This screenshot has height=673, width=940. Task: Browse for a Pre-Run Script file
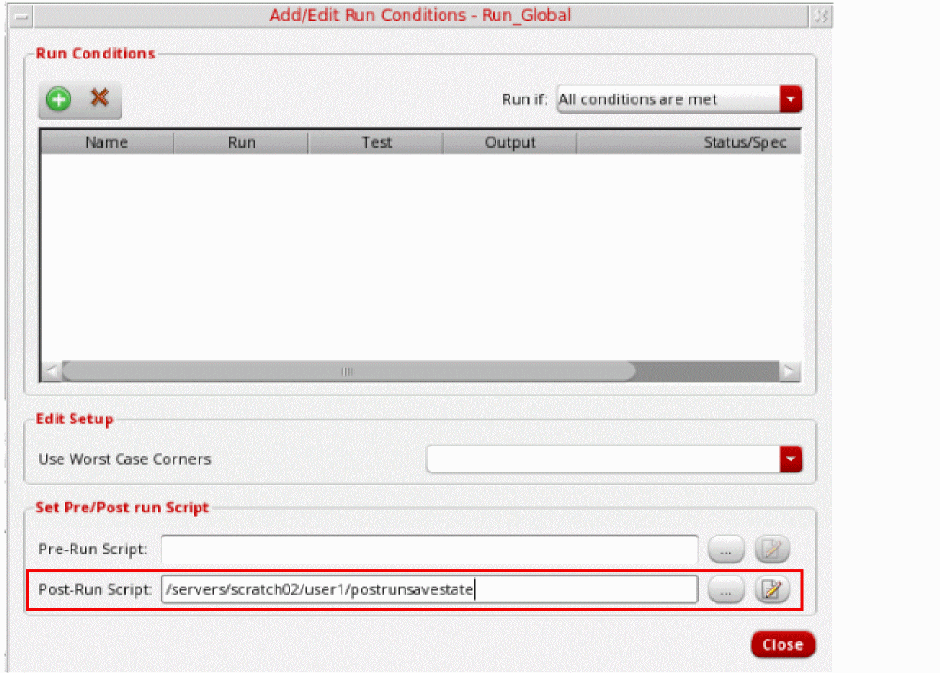(726, 549)
